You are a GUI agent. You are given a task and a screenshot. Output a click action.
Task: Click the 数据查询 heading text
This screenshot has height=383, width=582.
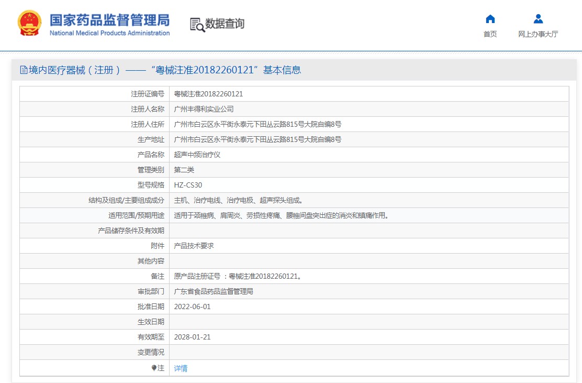coord(225,24)
